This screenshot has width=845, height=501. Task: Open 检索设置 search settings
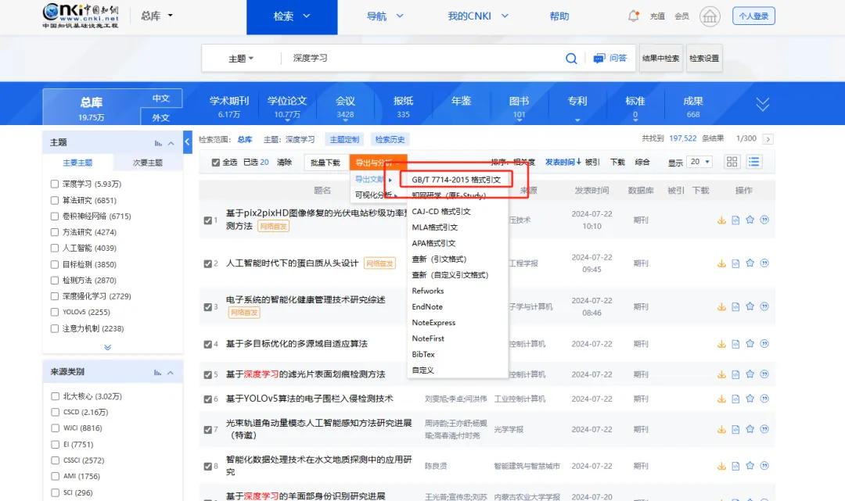tap(704, 58)
